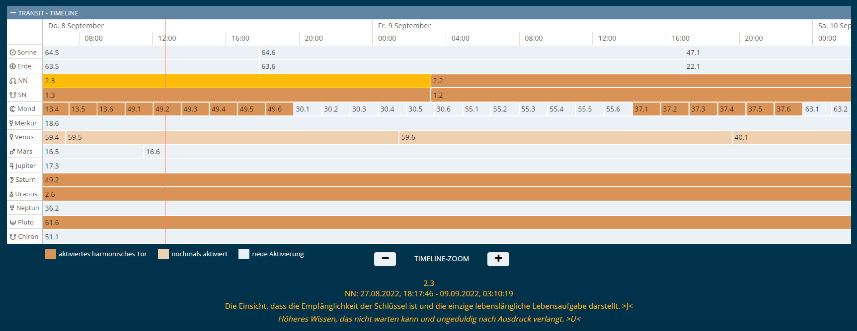This screenshot has width=857, height=331.
Task: Click the Fr. 9 September date header
Action: pyautogui.click(x=404, y=26)
